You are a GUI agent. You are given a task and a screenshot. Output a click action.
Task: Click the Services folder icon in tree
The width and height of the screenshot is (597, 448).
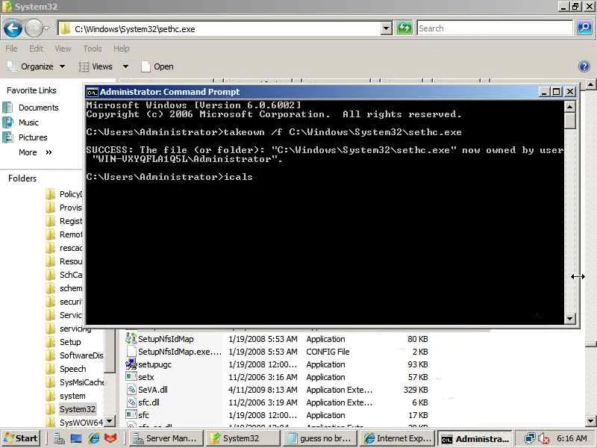[51, 315]
